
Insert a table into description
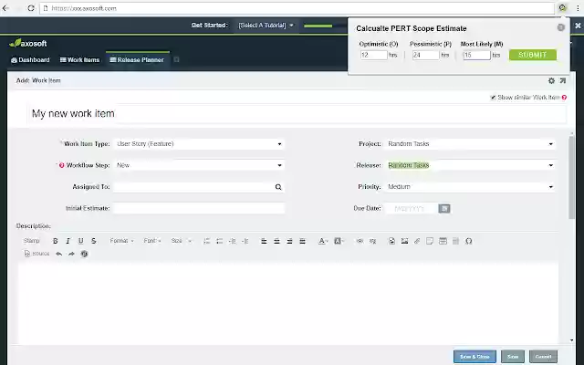tap(443, 241)
